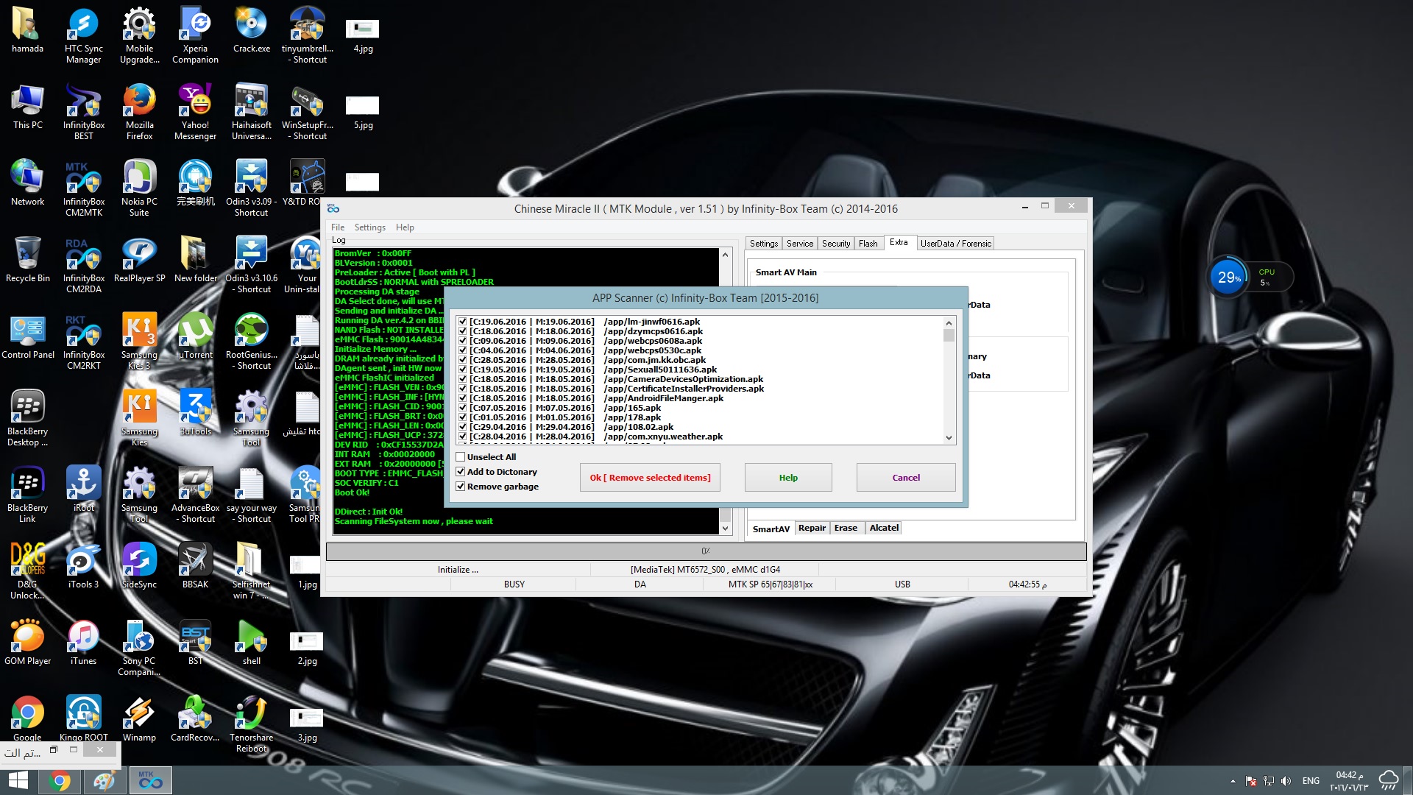
Task: Click the volume icon in system tray
Action: coord(1286,781)
